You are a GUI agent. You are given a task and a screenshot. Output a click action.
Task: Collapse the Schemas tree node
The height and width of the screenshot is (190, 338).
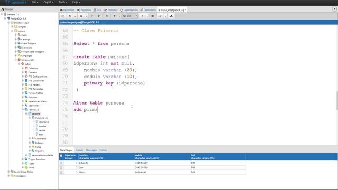click(x=15, y=60)
